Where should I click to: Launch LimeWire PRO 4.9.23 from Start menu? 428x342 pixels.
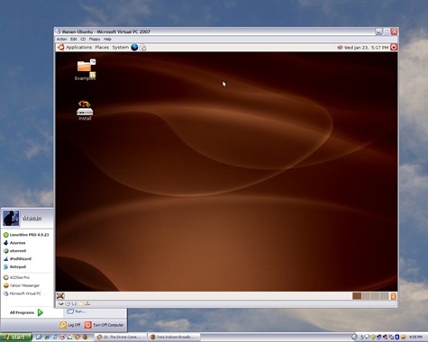[x=26, y=235]
